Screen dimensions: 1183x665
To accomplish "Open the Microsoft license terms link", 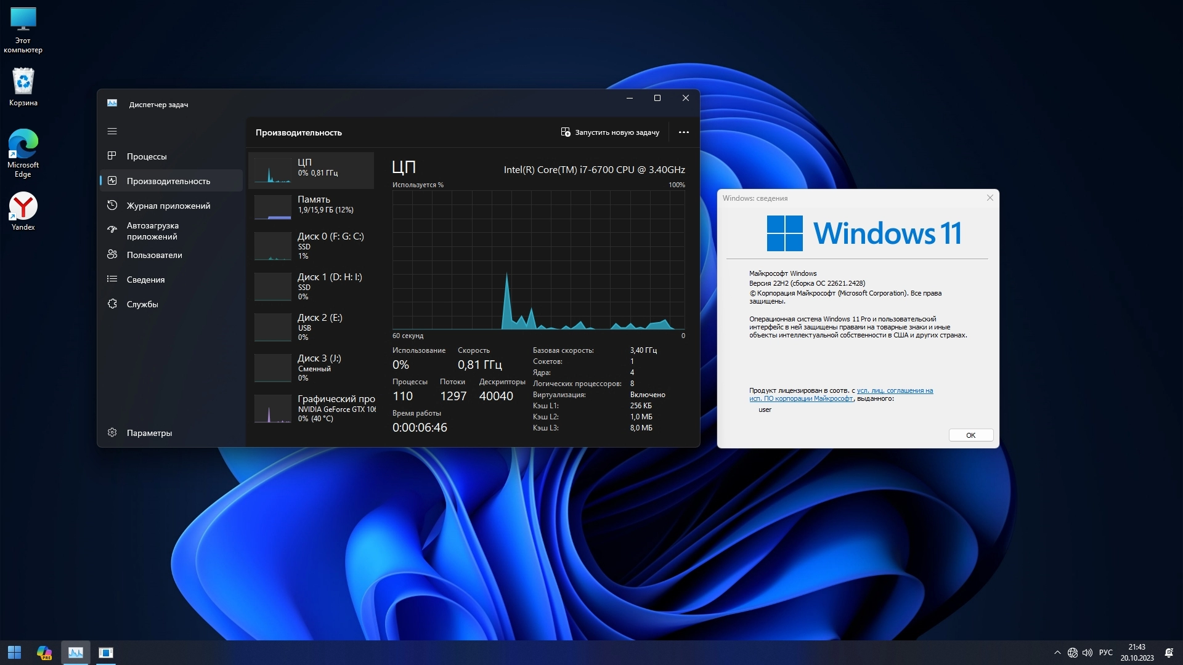I will pos(894,391).
